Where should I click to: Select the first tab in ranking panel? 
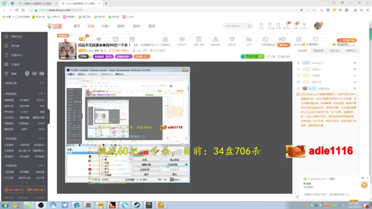pos(302,51)
